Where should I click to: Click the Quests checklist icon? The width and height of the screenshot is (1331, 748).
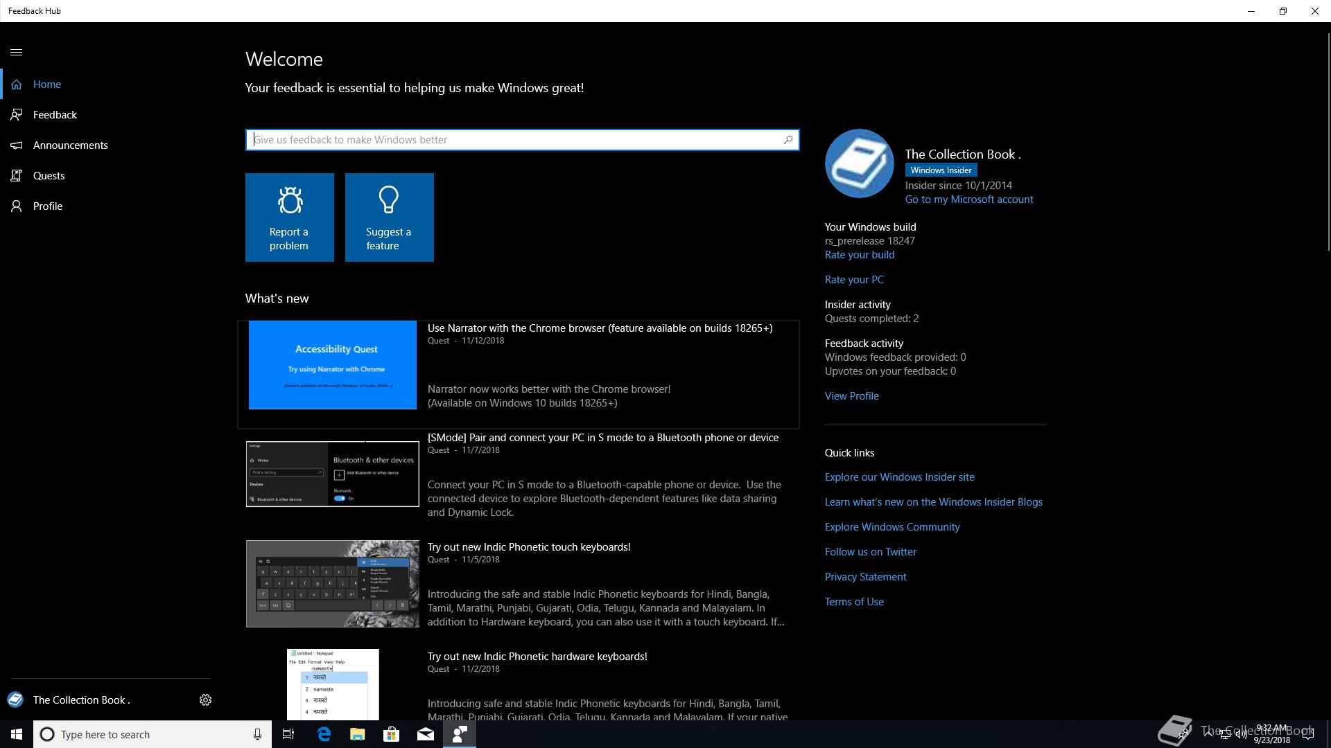17,176
